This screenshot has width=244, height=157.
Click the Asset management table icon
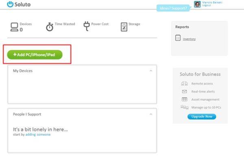[x=184, y=100]
